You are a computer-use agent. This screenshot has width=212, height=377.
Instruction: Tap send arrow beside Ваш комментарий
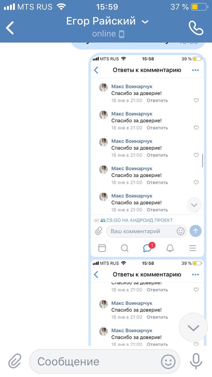coord(195,231)
